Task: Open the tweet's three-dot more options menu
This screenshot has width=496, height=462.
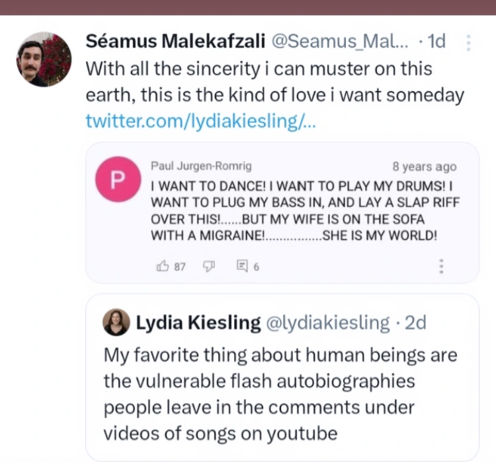Action: pyautogui.click(x=468, y=43)
